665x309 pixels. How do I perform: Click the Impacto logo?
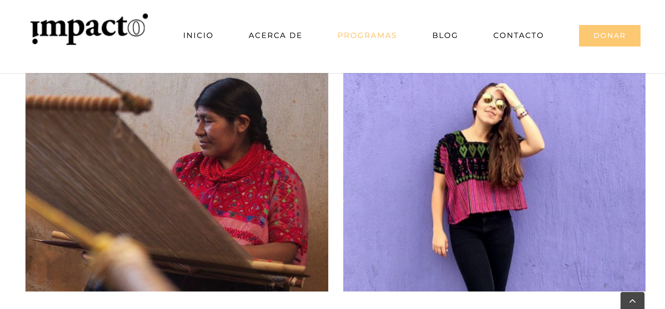pyautogui.click(x=89, y=29)
